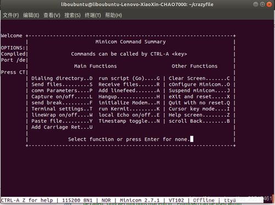Image resolution: width=275 pixels, height=205 pixels.
Task: Click the 'Other Functions' heading
Action: point(195,66)
